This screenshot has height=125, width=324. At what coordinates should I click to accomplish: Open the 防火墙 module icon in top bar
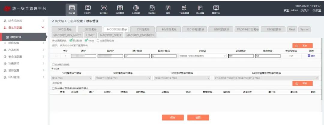[x=71, y=8]
